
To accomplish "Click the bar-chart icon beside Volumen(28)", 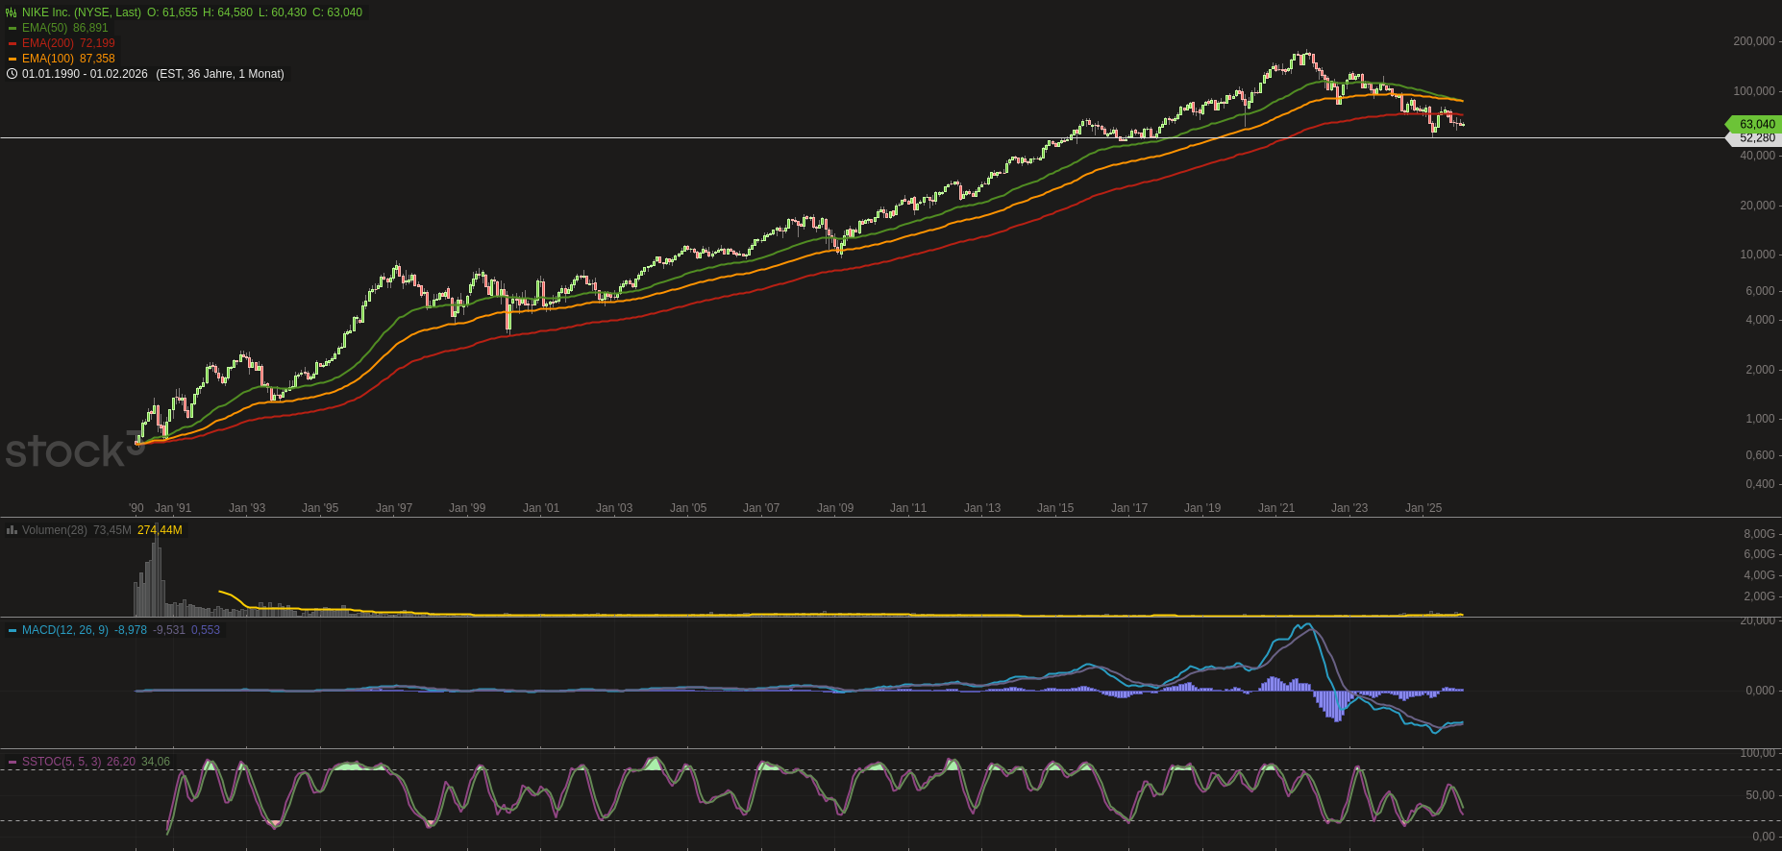I will (x=12, y=530).
